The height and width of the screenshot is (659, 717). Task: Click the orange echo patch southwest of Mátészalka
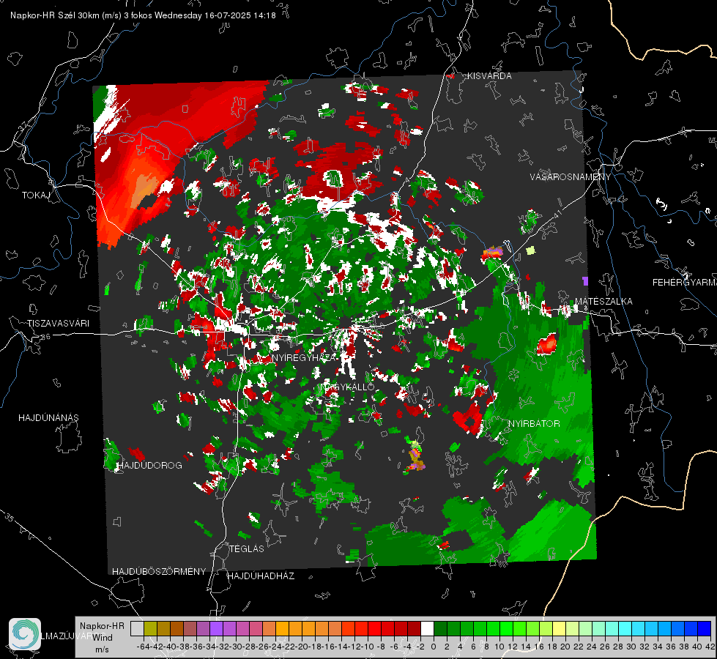click(547, 344)
